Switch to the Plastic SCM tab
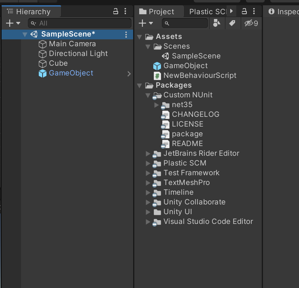This screenshot has height=288, width=299. click(208, 12)
